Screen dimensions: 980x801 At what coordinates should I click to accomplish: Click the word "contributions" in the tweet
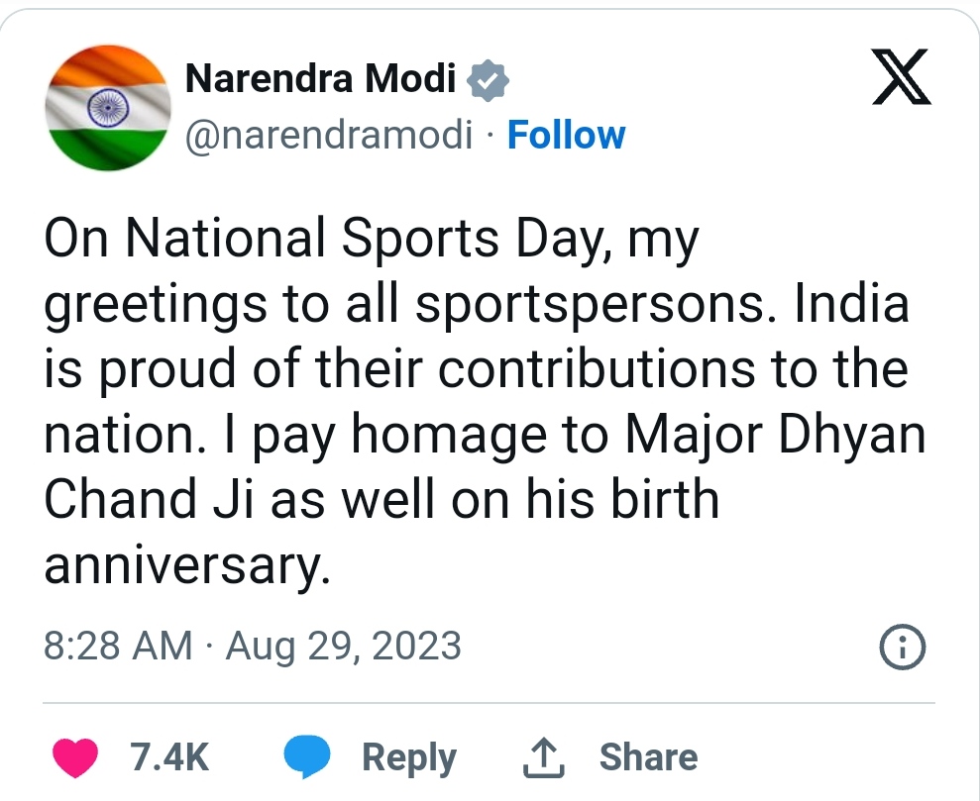click(x=595, y=369)
